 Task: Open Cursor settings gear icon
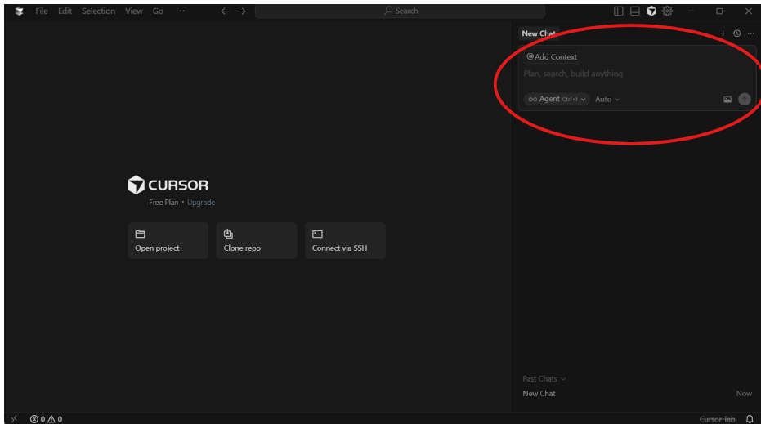coord(668,11)
